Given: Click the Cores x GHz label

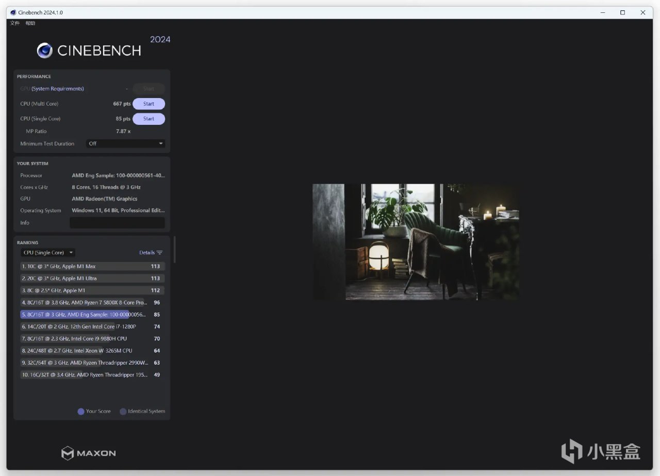Looking at the screenshot, I should coord(34,187).
